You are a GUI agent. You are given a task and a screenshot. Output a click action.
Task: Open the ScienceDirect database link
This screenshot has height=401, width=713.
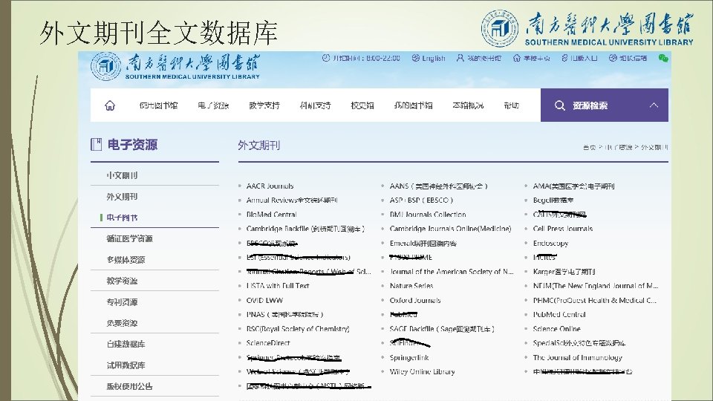coord(268,343)
